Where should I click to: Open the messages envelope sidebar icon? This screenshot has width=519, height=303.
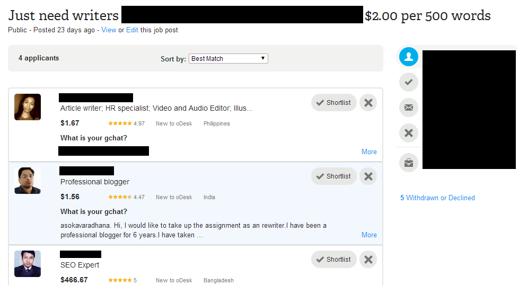pos(408,108)
